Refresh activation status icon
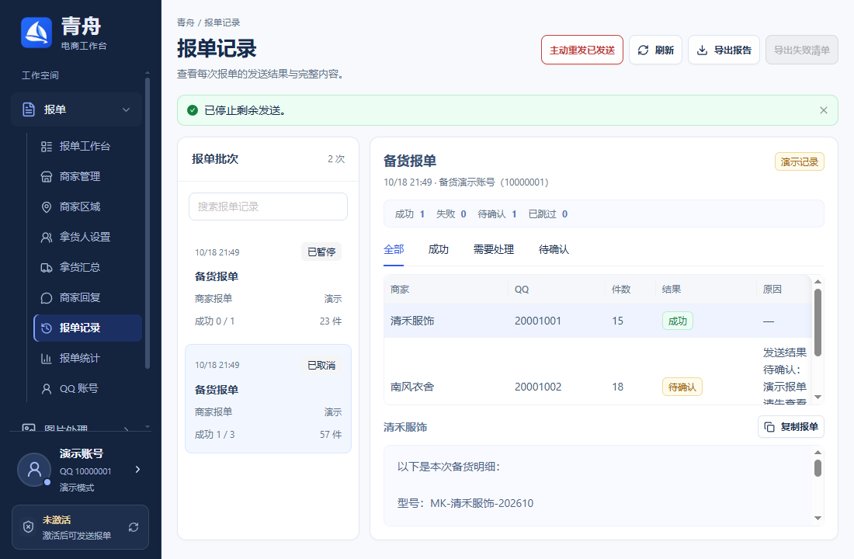The height and width of the screenshot is (559, 854). 134,527
